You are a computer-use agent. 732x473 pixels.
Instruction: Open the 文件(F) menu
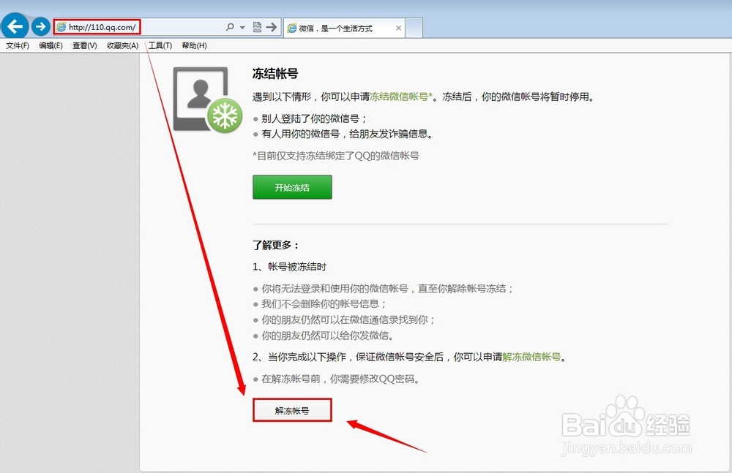pos(18,45)
